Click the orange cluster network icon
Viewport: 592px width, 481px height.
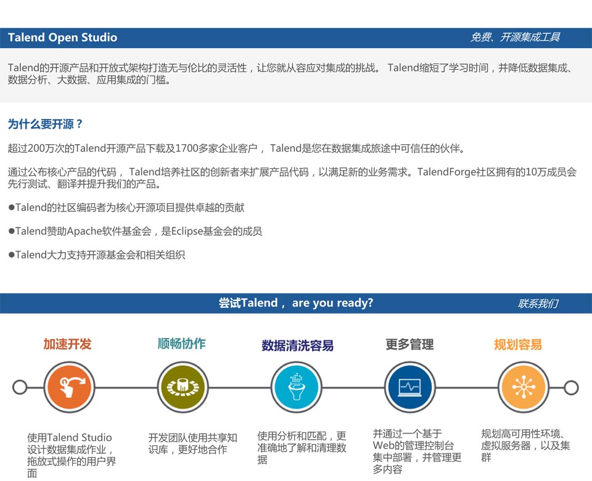point(523,387)
